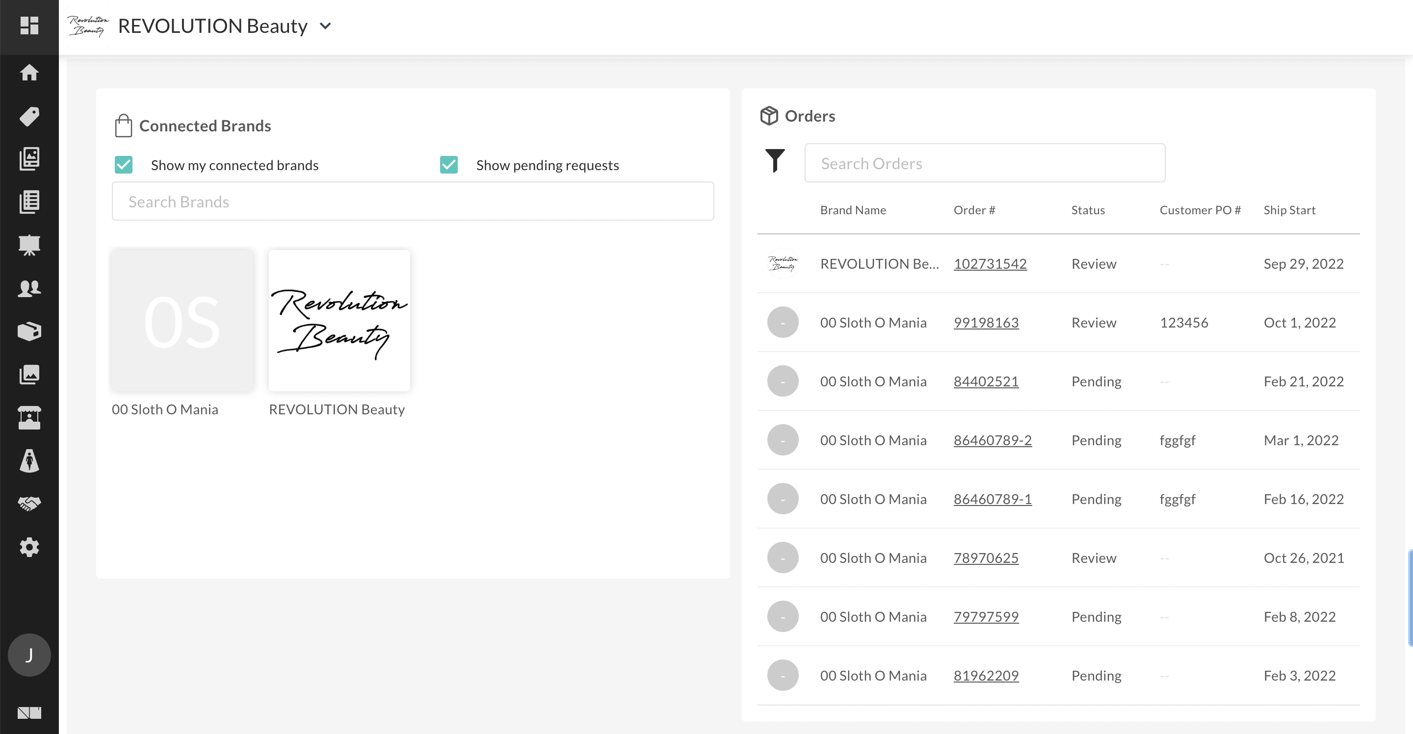
Task: Open settings via the gear icon
Action: [29, 547]
